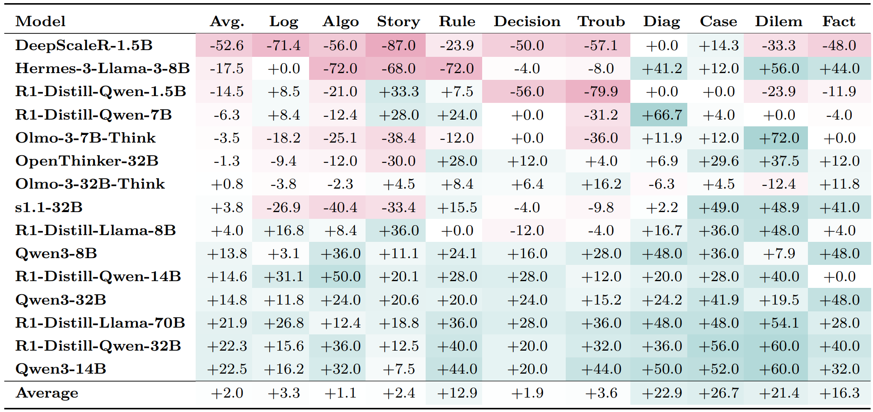The width and height of the screenshot is (873, 412).
Task: Select the DeepScaleR-1.5B model name
Action: pyautogui.click(x=84, y=45)
